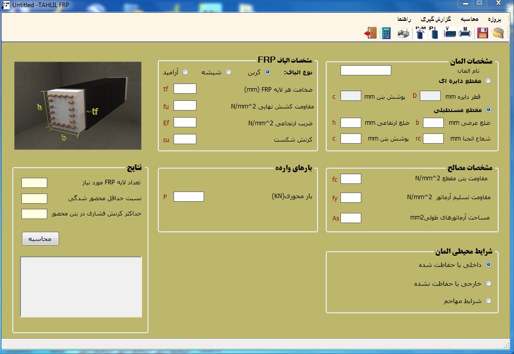Select the آرامید fiber type radio button
Screen dimensions: 514x354
pos(185,72)
